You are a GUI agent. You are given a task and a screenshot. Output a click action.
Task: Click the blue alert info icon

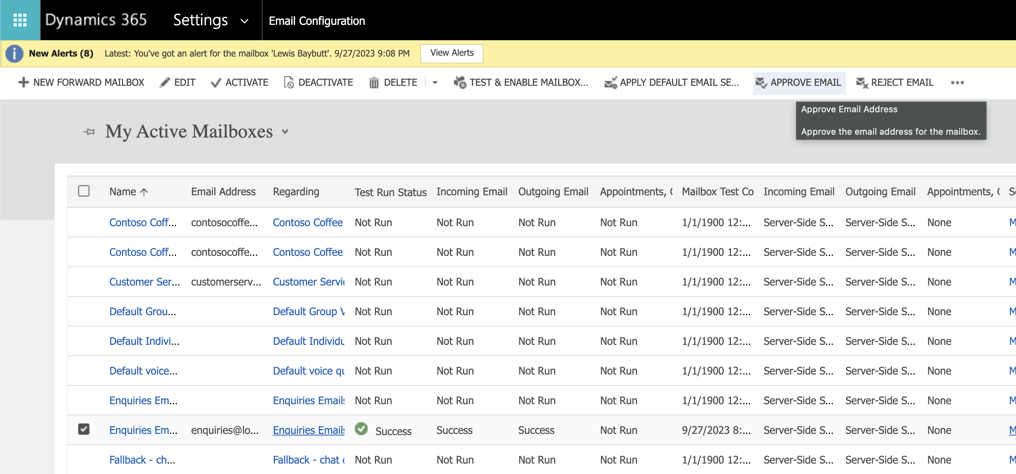(14, 53)
